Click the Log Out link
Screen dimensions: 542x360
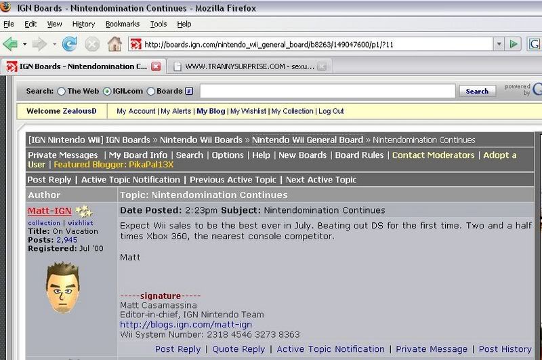[331, 111]
